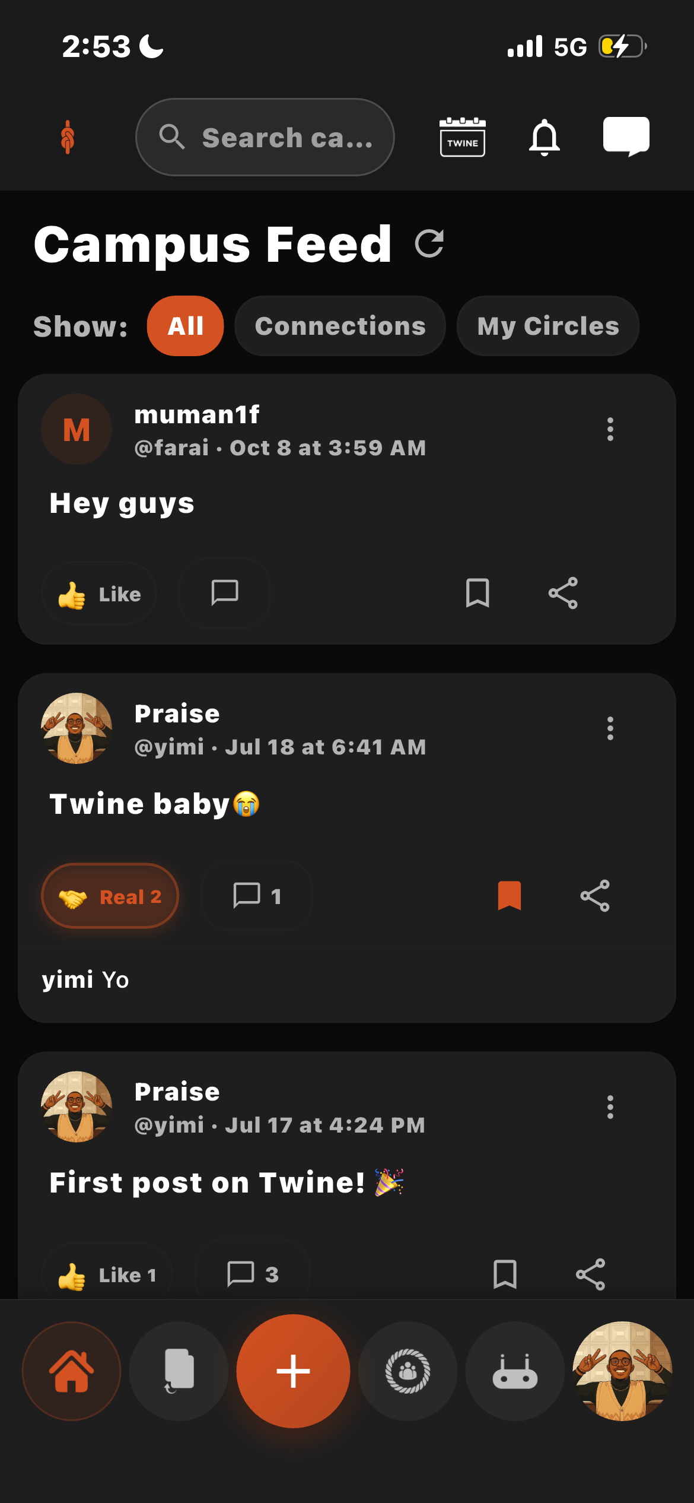The height and width of the screenshot is (1503, 694).
Task: Toggle the Real reaction on Twine baby
Action: [110, 896]
